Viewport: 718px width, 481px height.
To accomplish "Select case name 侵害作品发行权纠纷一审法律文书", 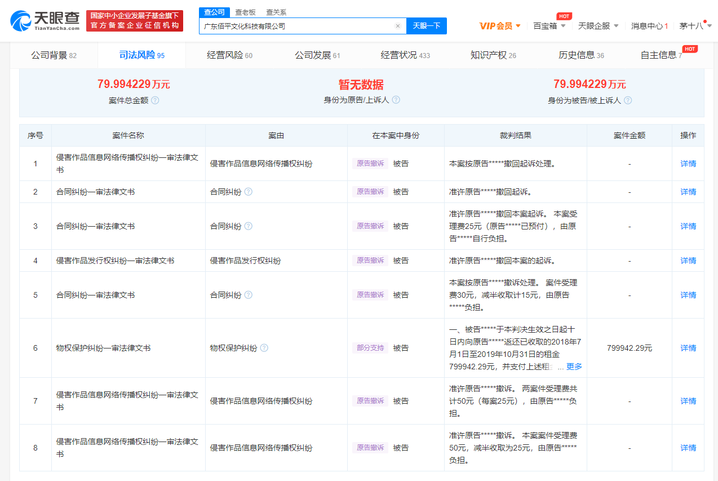I will click(x=115, y=261).
